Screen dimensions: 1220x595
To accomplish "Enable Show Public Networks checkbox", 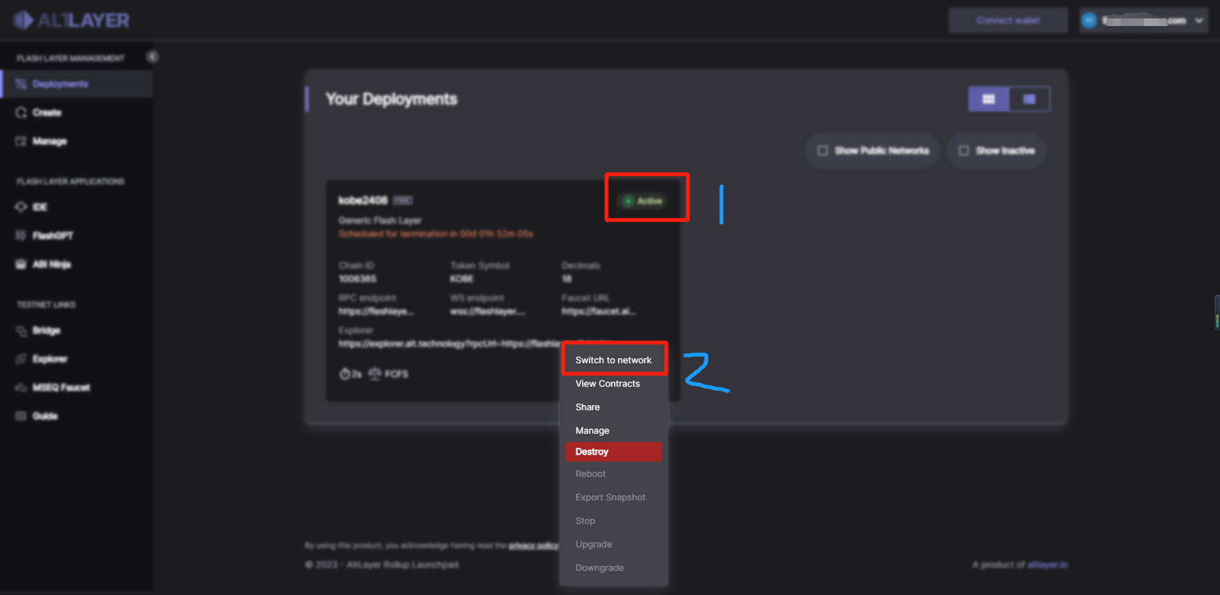I will click(823, 150).
